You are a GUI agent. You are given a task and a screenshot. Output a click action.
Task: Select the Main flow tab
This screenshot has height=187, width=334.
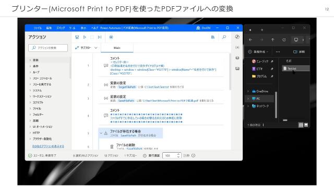tap(117, 48)
